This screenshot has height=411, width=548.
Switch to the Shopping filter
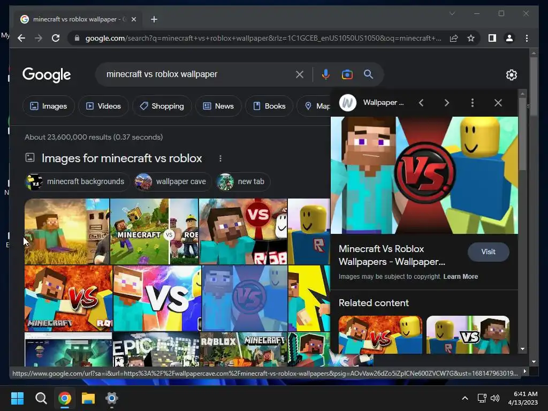click(x=162, y=106)
